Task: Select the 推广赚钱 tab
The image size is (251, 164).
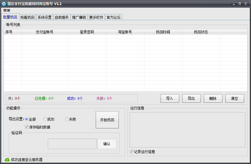Action: (79, 17)
